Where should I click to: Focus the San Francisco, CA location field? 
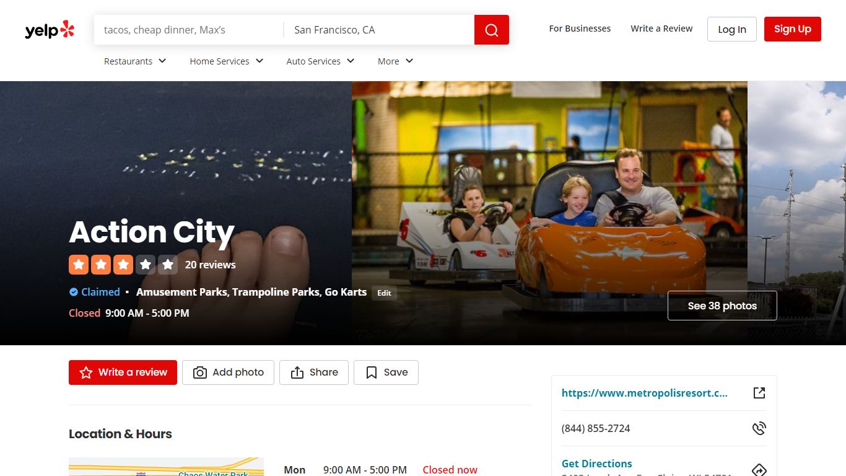pyautogui.click(x=379, y=30)
